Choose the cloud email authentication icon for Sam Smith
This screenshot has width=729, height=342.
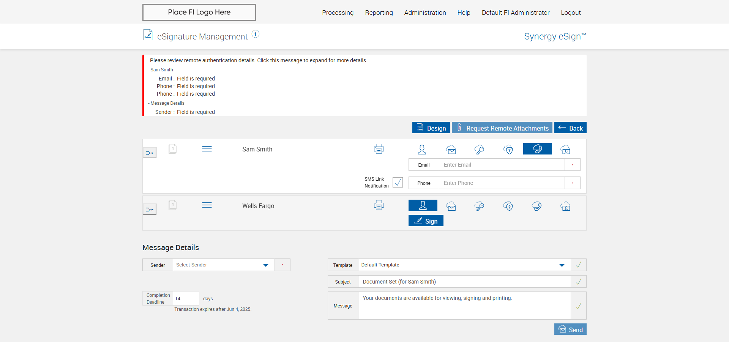point(451,150)
